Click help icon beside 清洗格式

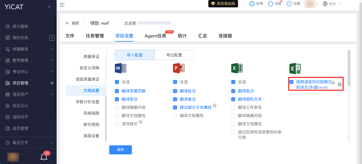coord(140,122)
